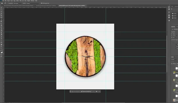This screenshot has width=178, height=103.
Task: Select the Zoom tool
Action: 1,46
